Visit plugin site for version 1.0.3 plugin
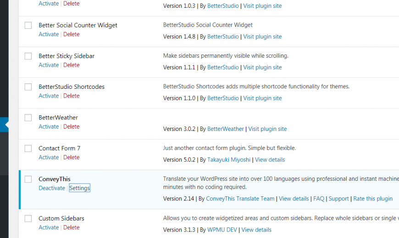The image size is (399, 238). click(x=262, y=6)
